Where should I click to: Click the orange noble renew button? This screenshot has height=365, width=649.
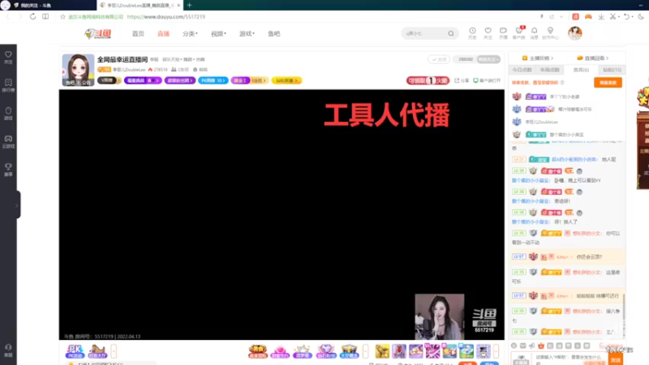(608, 83)
